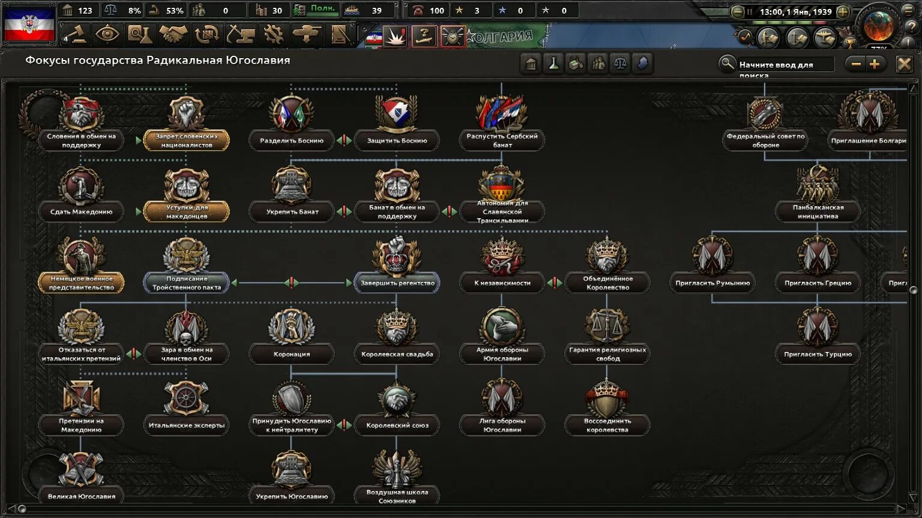The image size is (922, 518).
Task: Select the Подписание Тройственного пакта focus
Action: pyautogui.click(x=186, y=283)
